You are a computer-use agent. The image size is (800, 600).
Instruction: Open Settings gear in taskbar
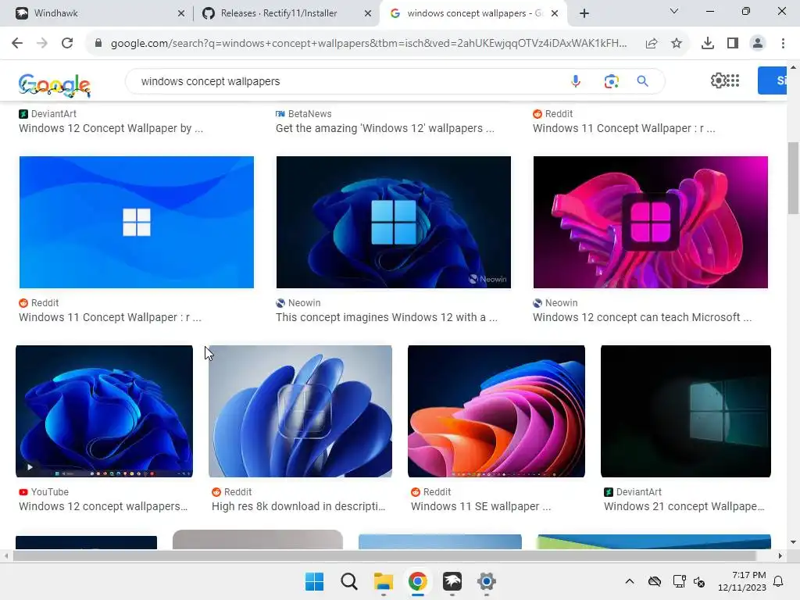click(x=486, y=581)
